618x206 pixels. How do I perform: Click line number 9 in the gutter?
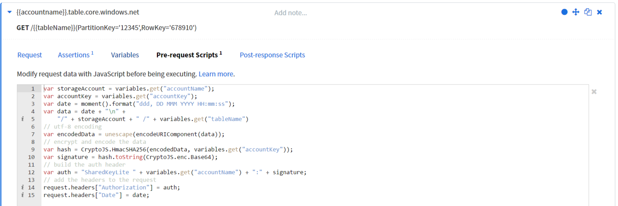click(x=33, y=150)
